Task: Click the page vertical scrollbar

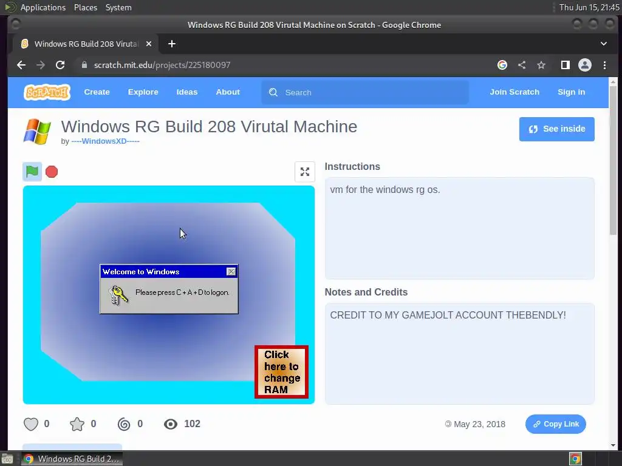Action: point(613,160)
